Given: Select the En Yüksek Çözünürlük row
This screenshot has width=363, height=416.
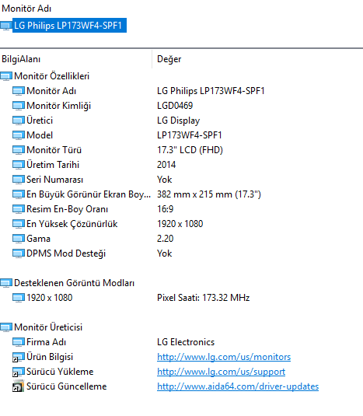Looking at the screenshot, I should tap(181, 224).
